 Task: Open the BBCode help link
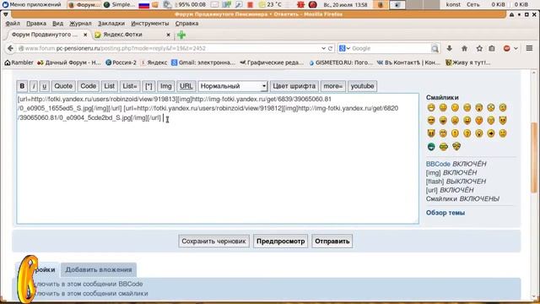[x=438, y=164]
